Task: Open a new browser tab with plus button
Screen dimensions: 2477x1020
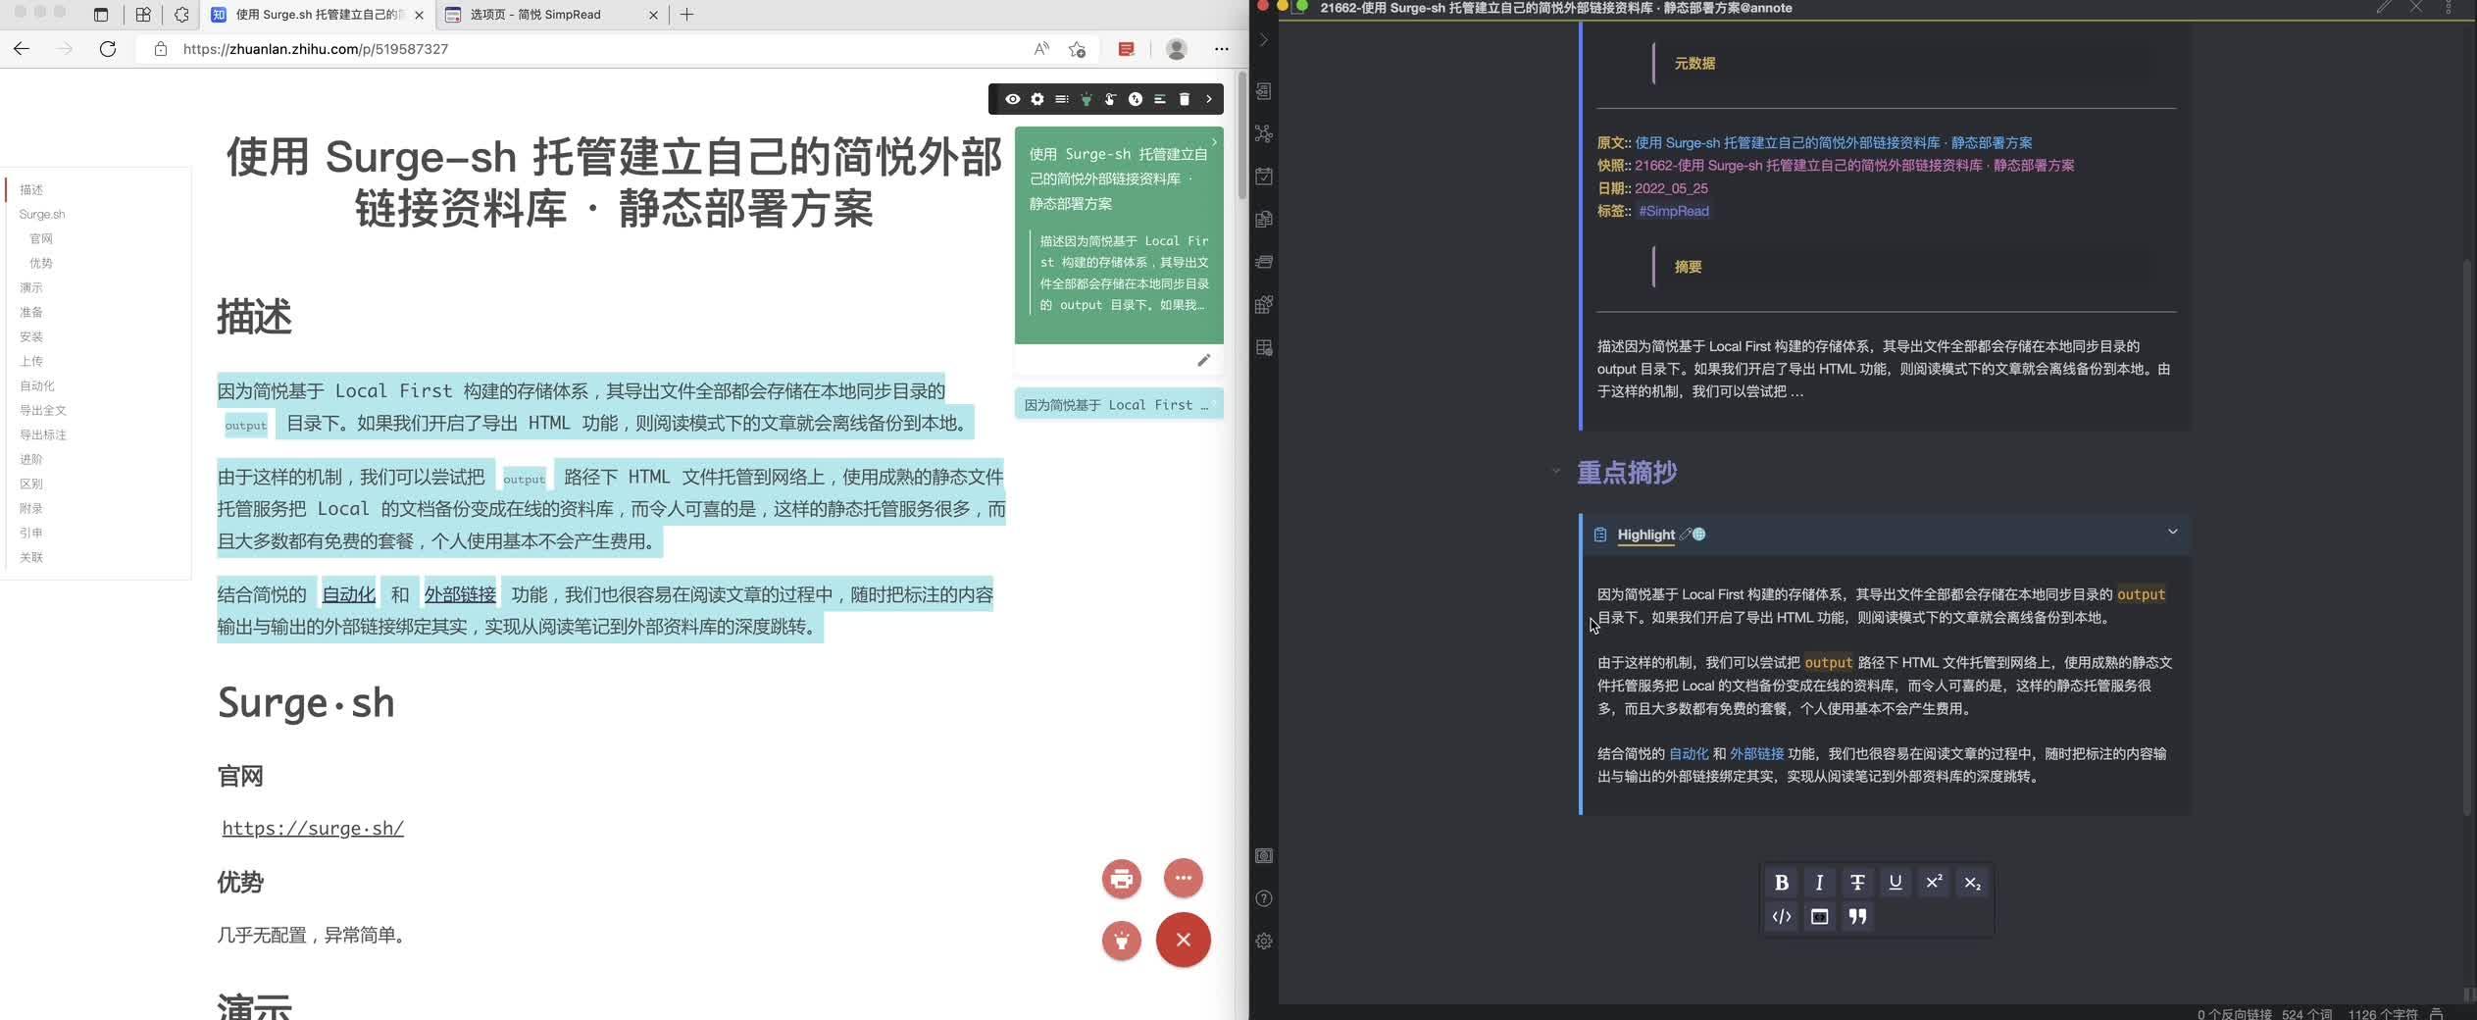Action: tap(686, 15)
